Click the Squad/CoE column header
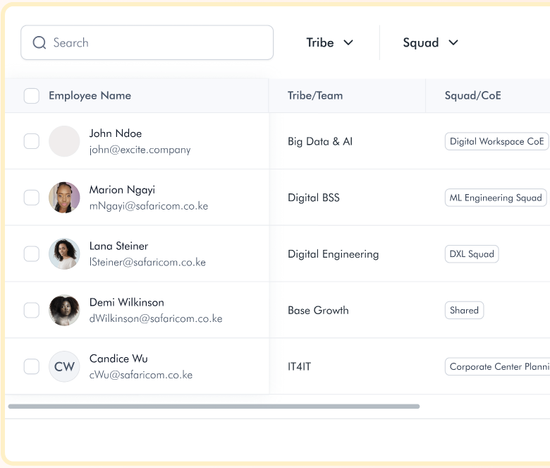The image size is (550, 468). pyautogui.click(x=472, y=96)
